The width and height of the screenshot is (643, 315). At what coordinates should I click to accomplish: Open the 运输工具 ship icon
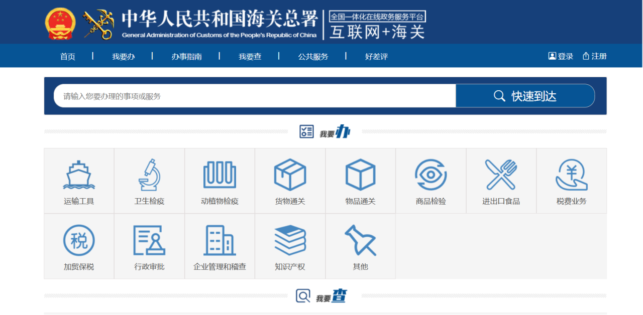click(x=79, y=175)
